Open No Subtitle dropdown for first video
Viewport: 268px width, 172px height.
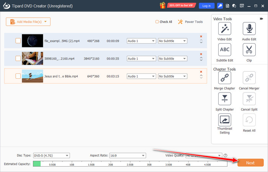(x=172, y=41)
